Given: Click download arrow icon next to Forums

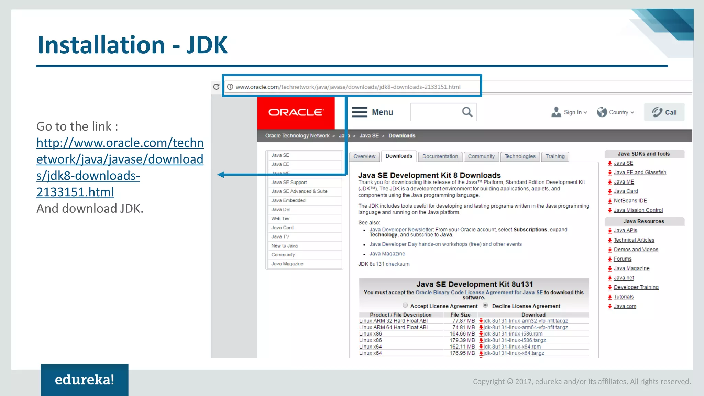Looking at the screenshot, I should (x=610, y=259).
